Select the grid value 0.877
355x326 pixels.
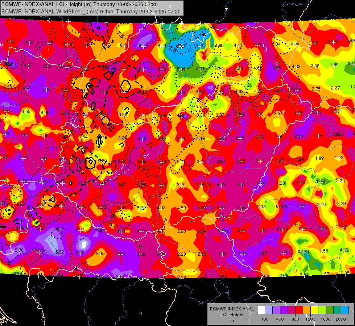click(243, 276)
